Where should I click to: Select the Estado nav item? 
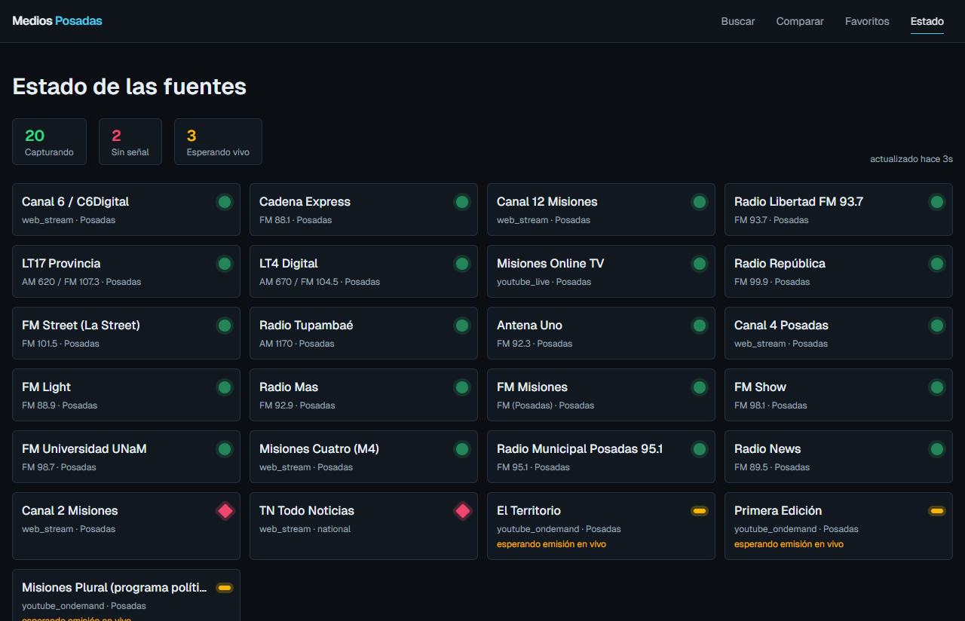[927, 21]
